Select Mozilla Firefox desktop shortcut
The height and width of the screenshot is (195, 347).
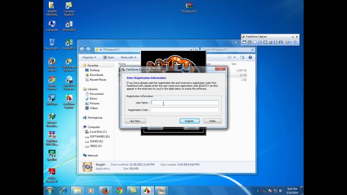click(x=52, y=64)
